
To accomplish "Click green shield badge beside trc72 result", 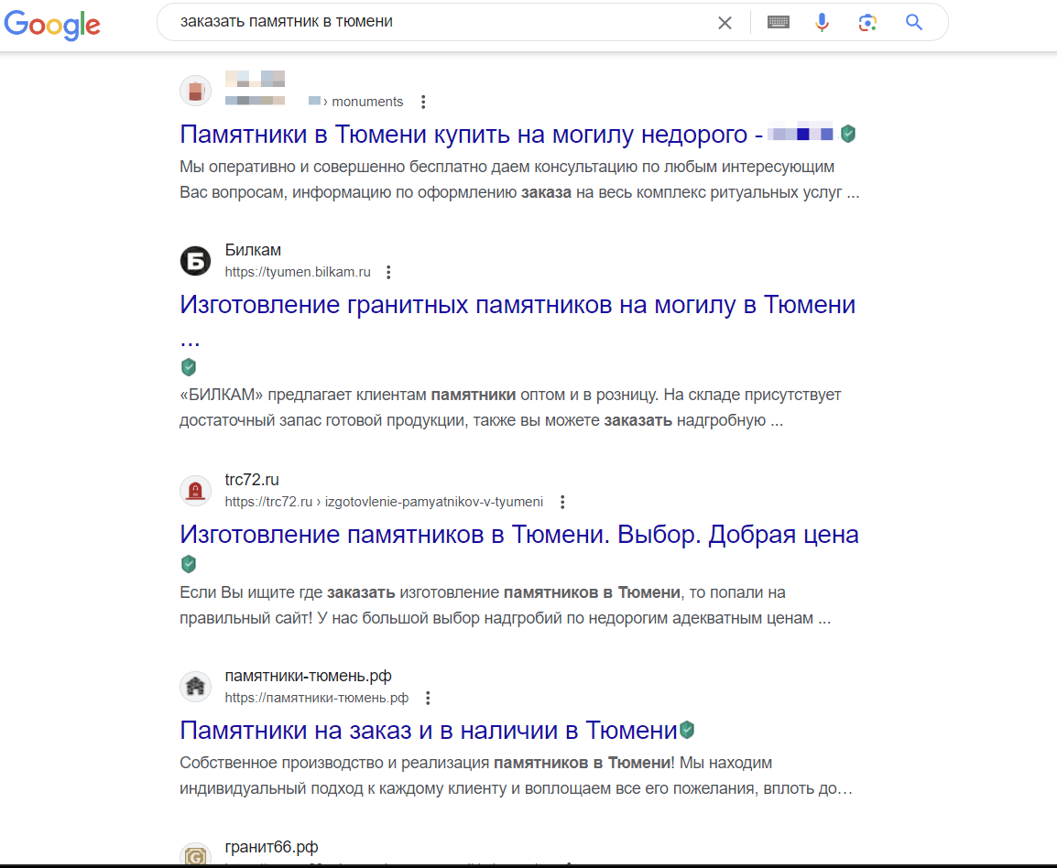I will pyautogui.click(x=189, y=563).
